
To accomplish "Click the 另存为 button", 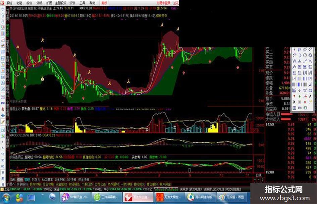I will (36, 180).
